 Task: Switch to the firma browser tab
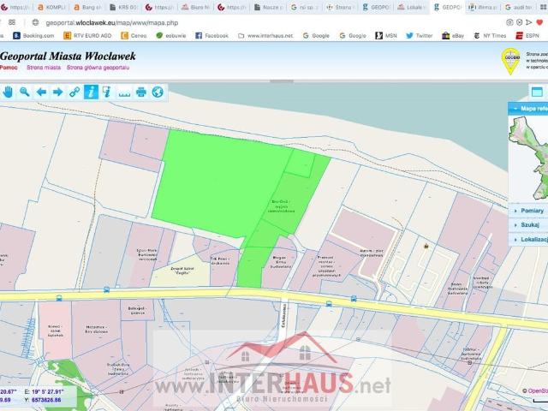click(484, 7)
